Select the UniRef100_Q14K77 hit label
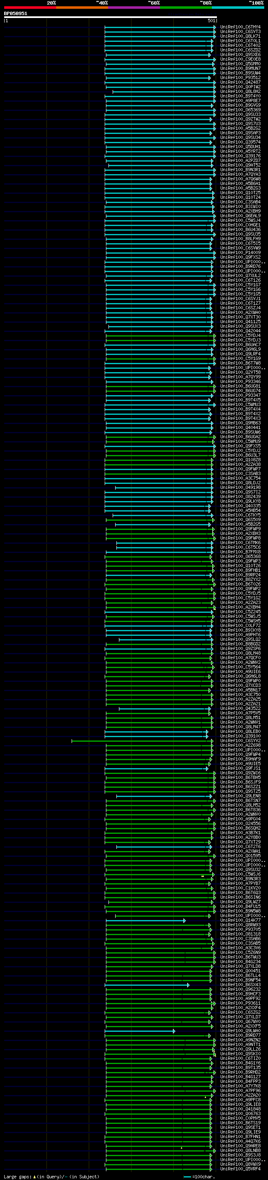The image size is (268, 1180). point(240,921)
